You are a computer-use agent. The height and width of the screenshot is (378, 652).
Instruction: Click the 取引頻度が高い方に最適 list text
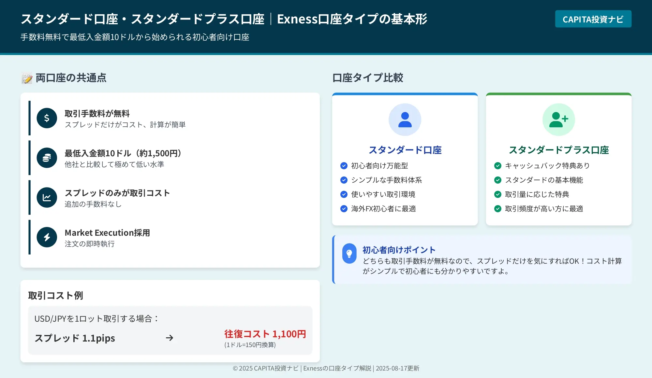pyautogui.click(x=544, y=209)
